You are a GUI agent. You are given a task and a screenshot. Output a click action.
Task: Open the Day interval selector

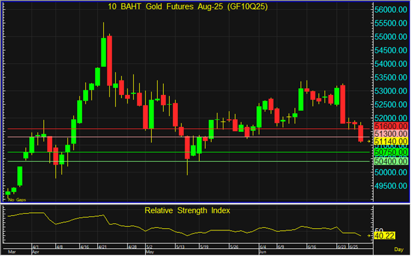pyautogui.click(x=398, y=249)
